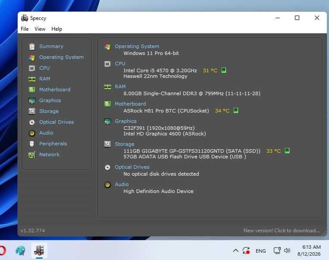Click the Audio heading link in summary

coord(121,184)
